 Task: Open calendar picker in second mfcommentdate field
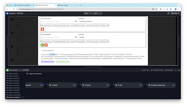pos(76,37)
